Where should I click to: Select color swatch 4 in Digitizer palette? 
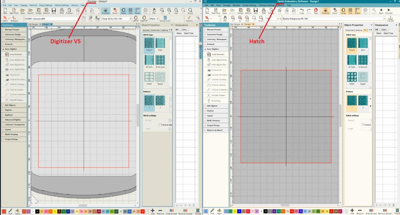(x=38, y=212)
